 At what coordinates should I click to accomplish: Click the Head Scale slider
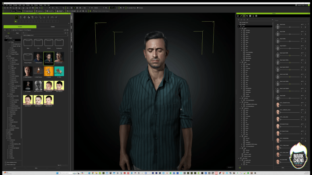coord(290,27)
